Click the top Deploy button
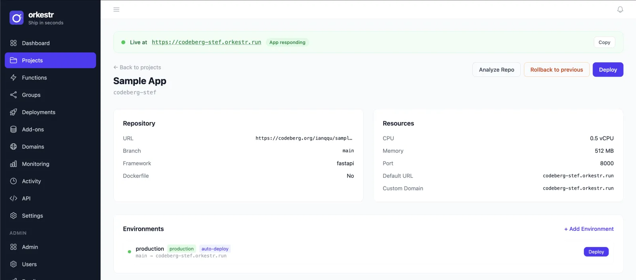Viewport: 636px width, 280px height. pos(608,70)
